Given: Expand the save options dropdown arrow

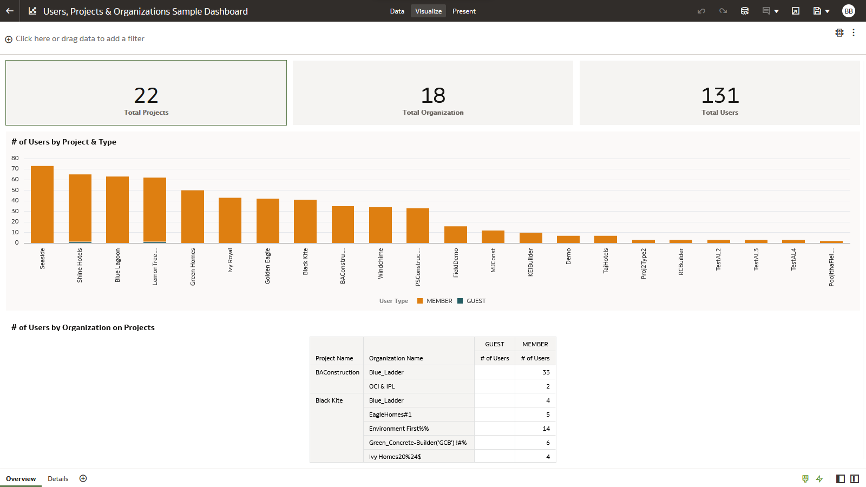Looking at the screenshot, I should point(827,11).
